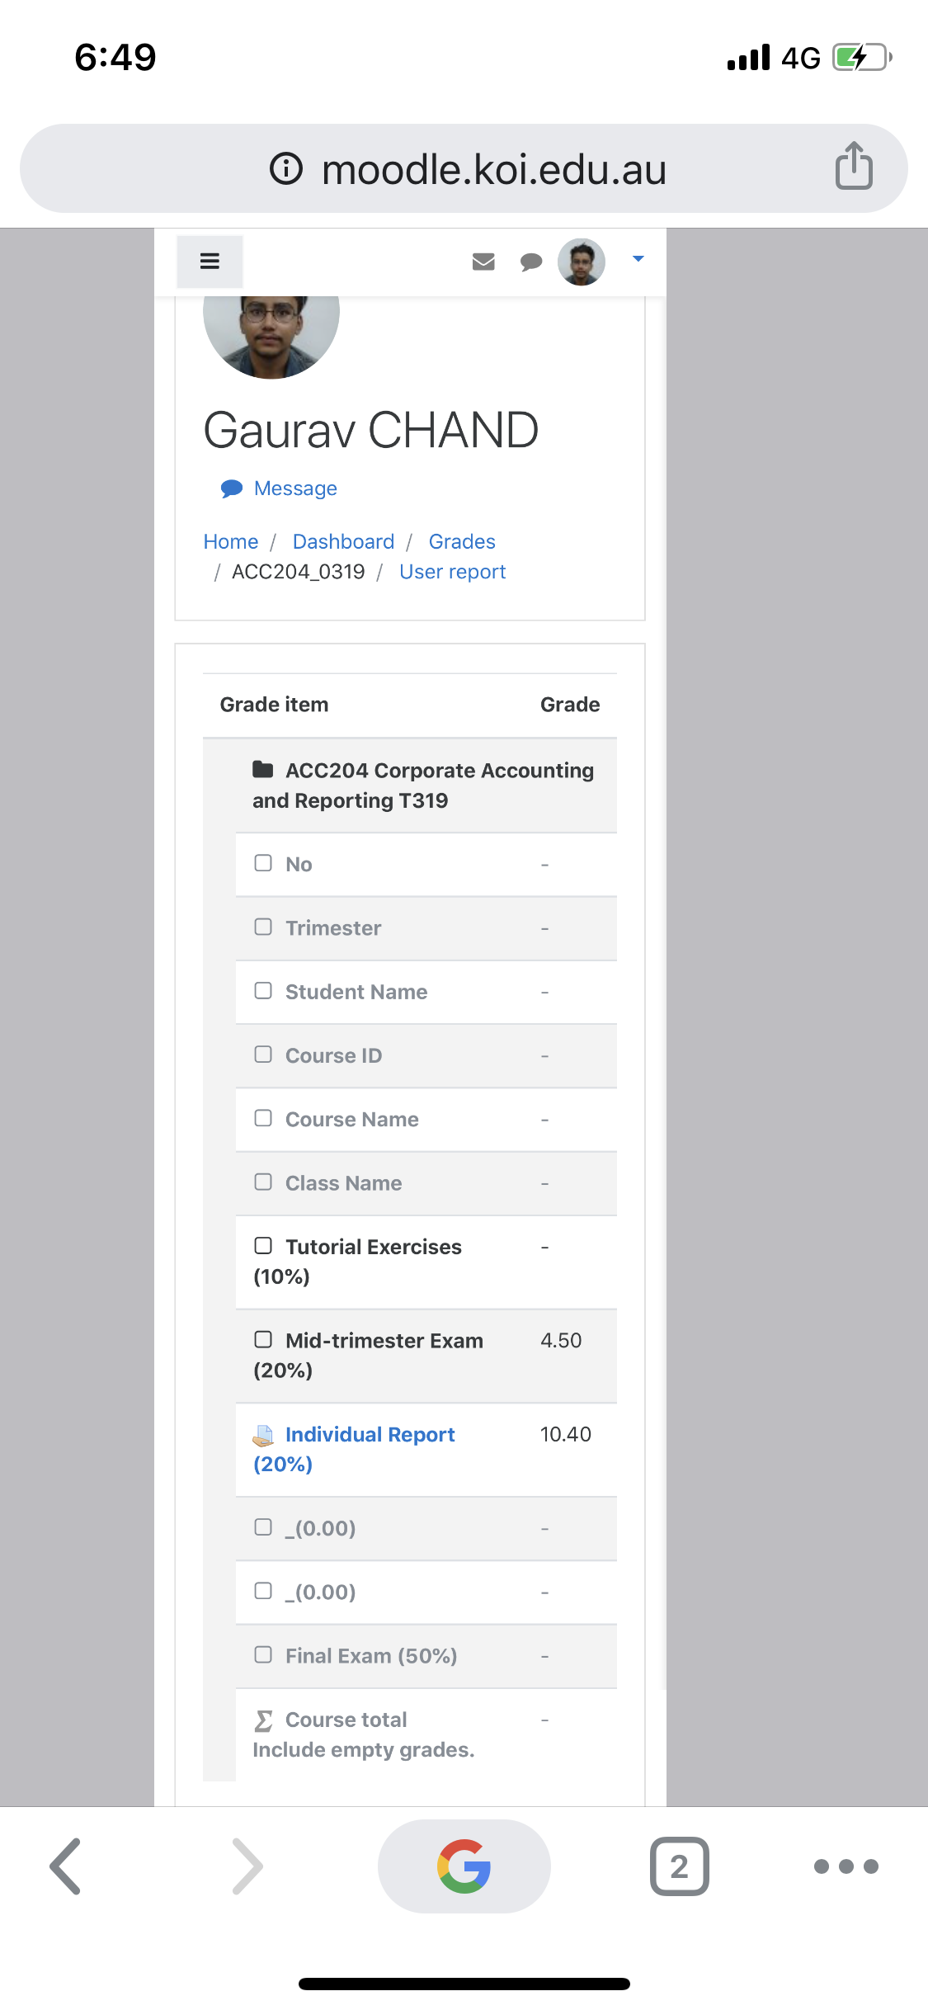Click the Tutorial Exercises item checkbox icon
Viewport: 928px width, 2010px height.
tap(263, 1246)
